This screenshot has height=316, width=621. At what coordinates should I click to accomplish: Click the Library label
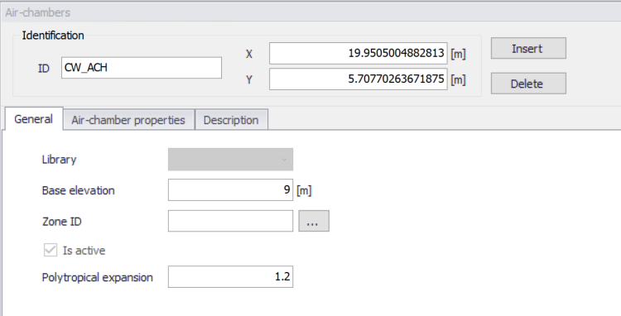click(59, 160)
